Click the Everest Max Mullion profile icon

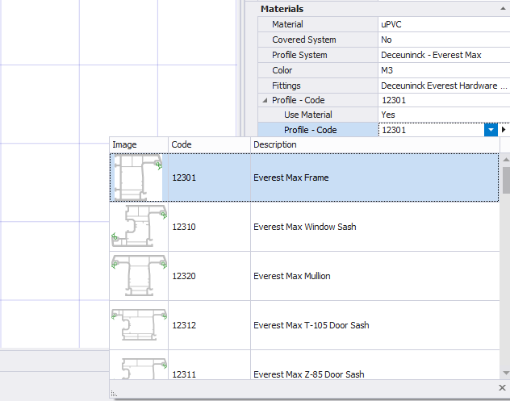[x=138, y=276]
